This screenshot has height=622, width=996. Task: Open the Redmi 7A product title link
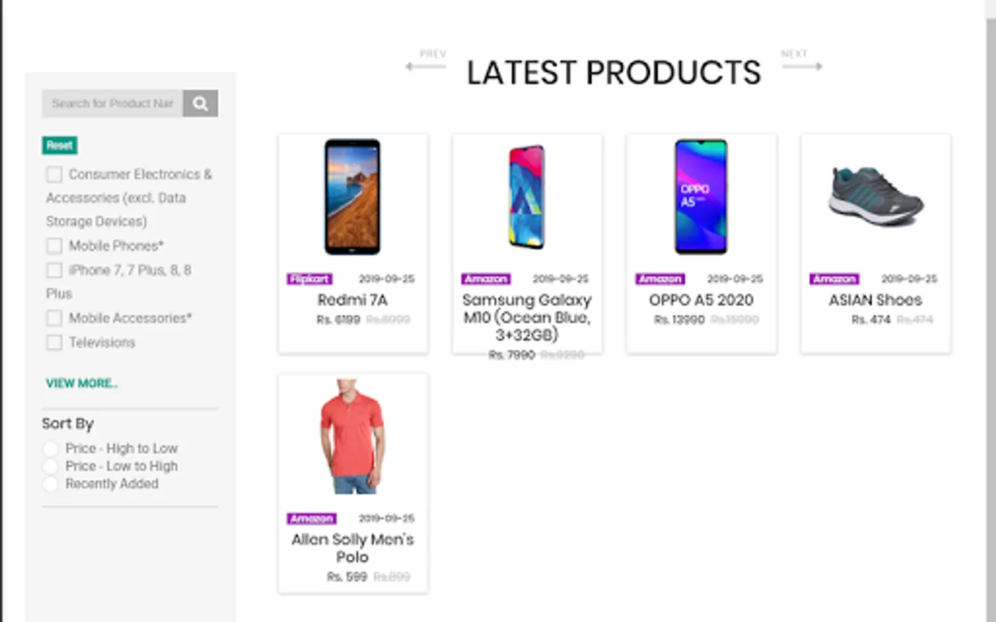[x=353, y=300]
